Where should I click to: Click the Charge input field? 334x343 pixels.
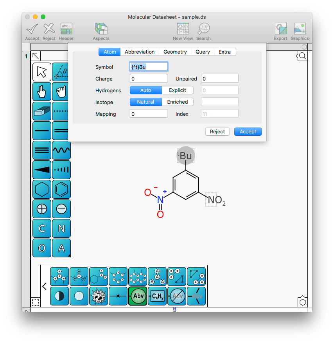tap(149, 79)
